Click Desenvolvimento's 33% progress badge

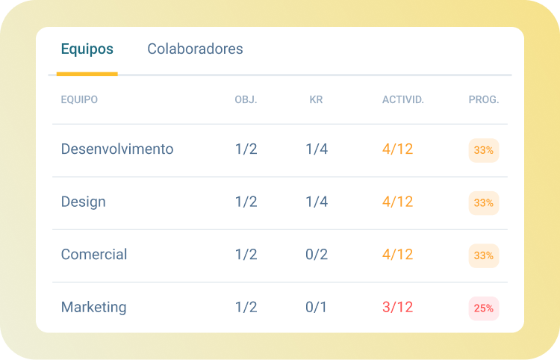483,150
